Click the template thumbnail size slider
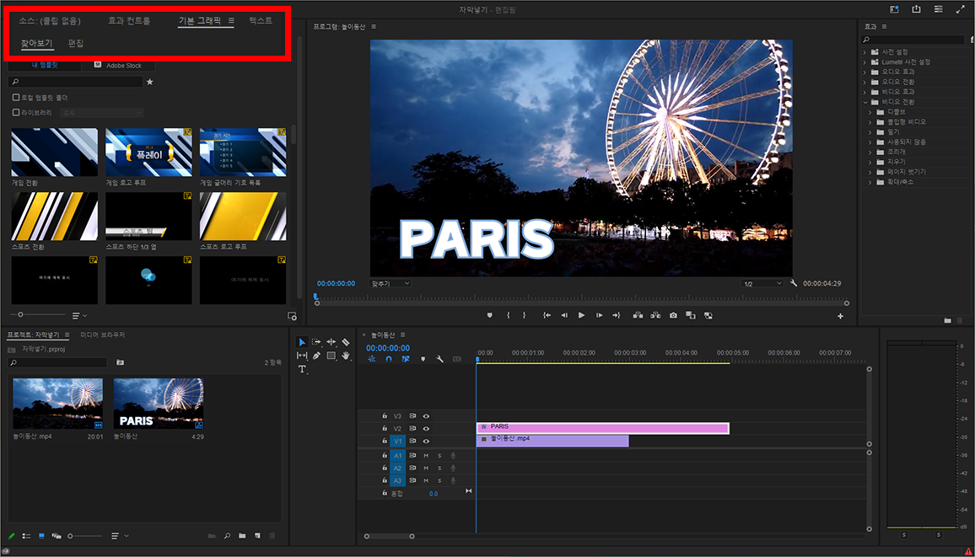This screenshot has height=557, width=975. [20, 314]
